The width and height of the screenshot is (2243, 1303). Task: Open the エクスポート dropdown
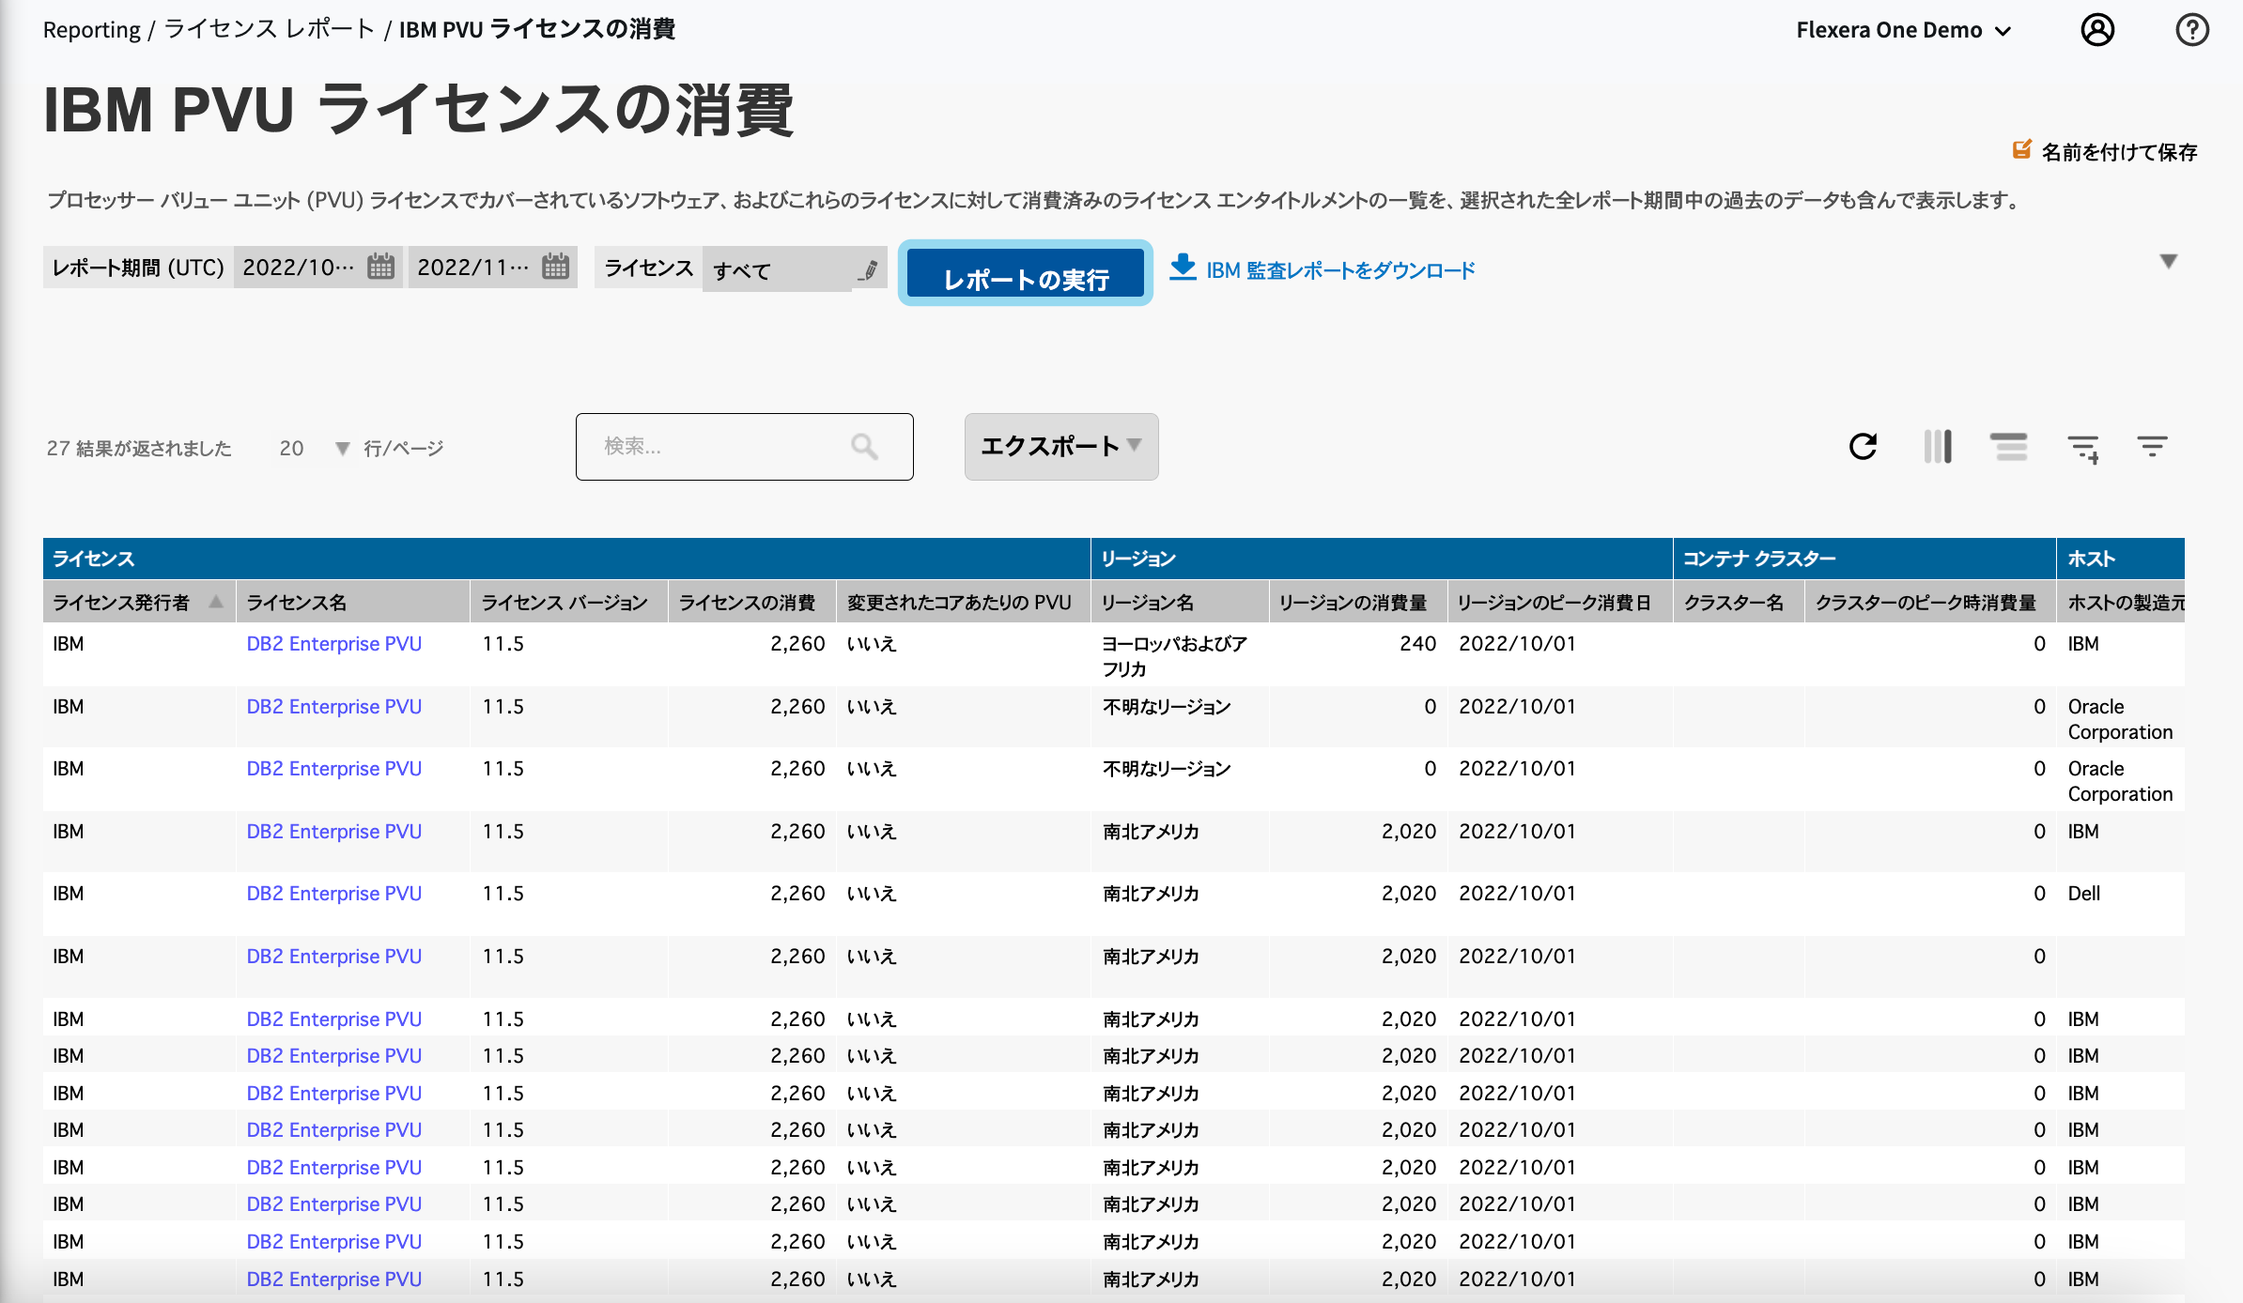point(1060,447)
